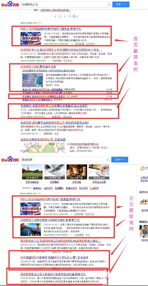Open 华商移民 深圳最专业的投资移民公司 result
Screen dimensions: 148x286
(x=54, y=123)
